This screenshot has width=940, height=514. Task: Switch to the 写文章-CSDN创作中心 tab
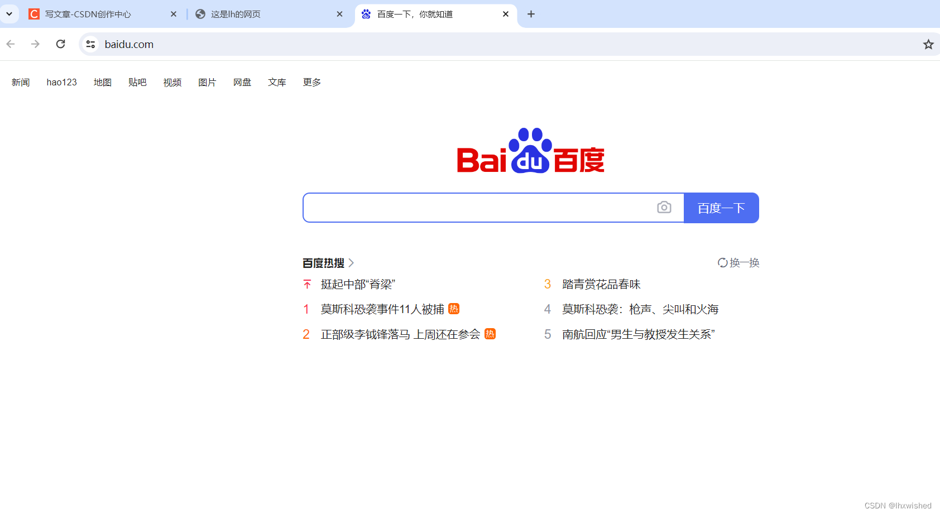pyautogui.click(x=103, y=14)
